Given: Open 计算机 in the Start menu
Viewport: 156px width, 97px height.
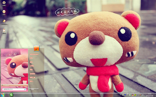Looking at the screenshot, I should tap(32, 66).
